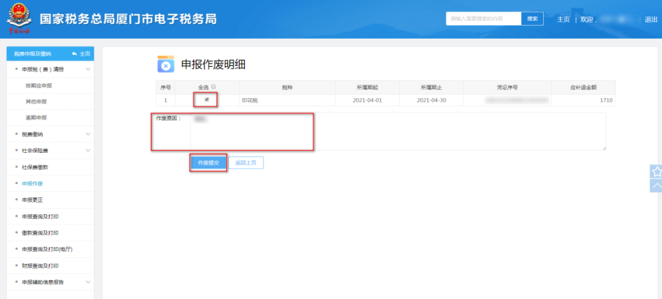The width and height of the screenshot is (662, 299).
Task: Click the 申报作废明细 header icon
Action: click(x=165, y=65)
